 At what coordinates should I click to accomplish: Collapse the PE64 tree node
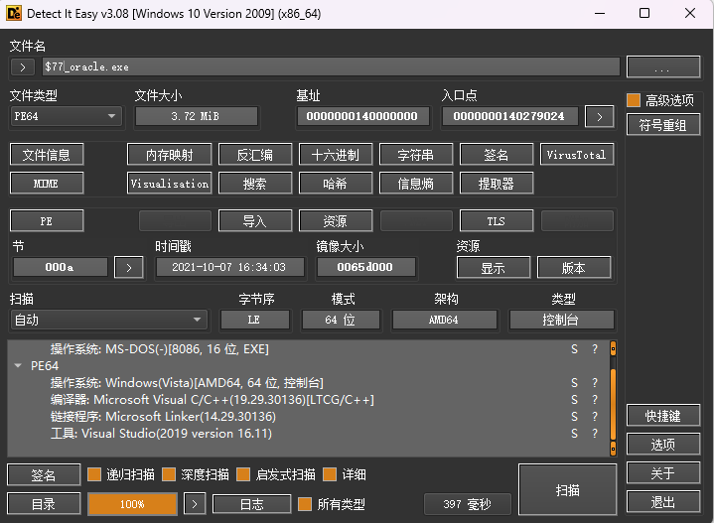(18, 365)
